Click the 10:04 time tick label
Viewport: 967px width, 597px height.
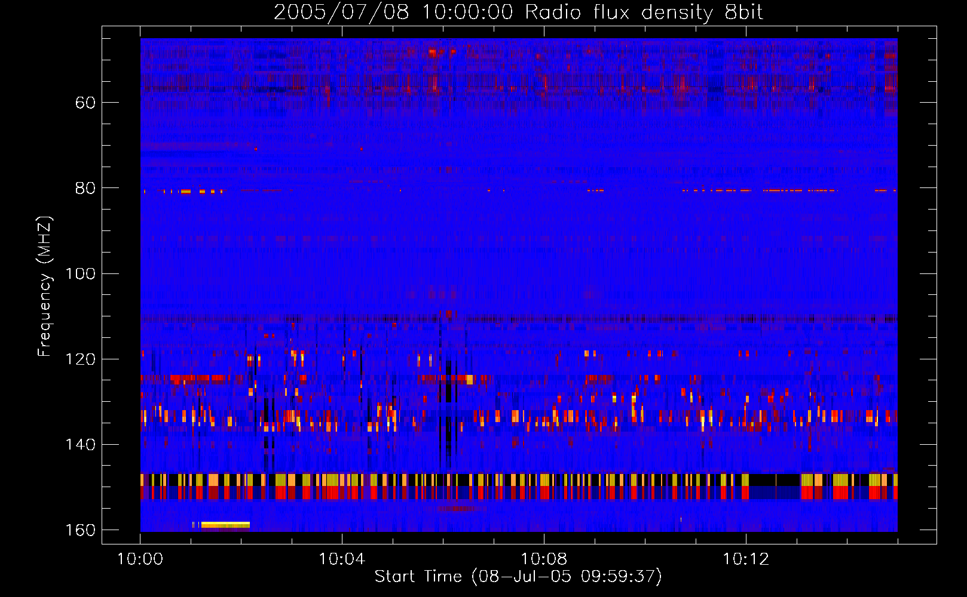342,559
